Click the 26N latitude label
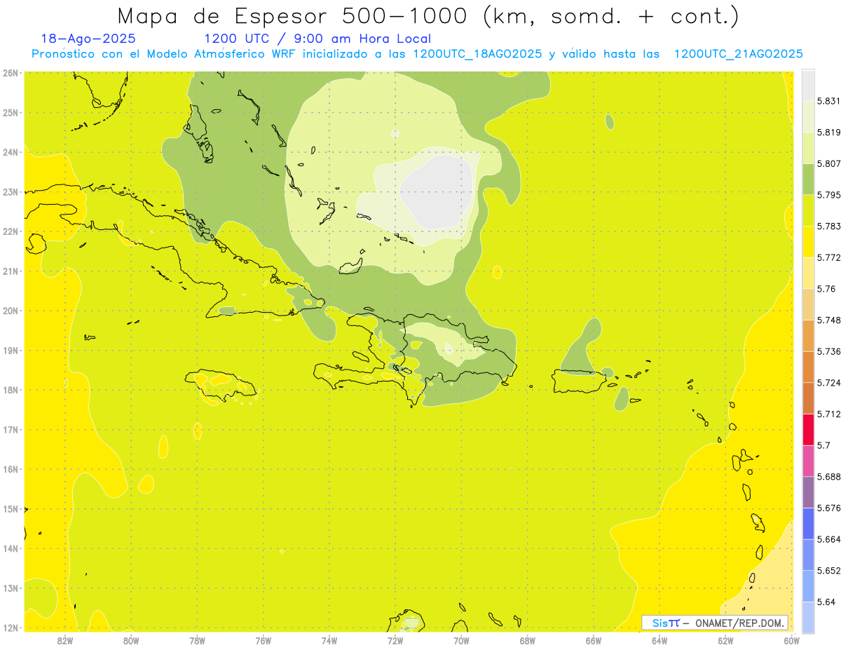The image size is (841, 650). pos(10,73)
